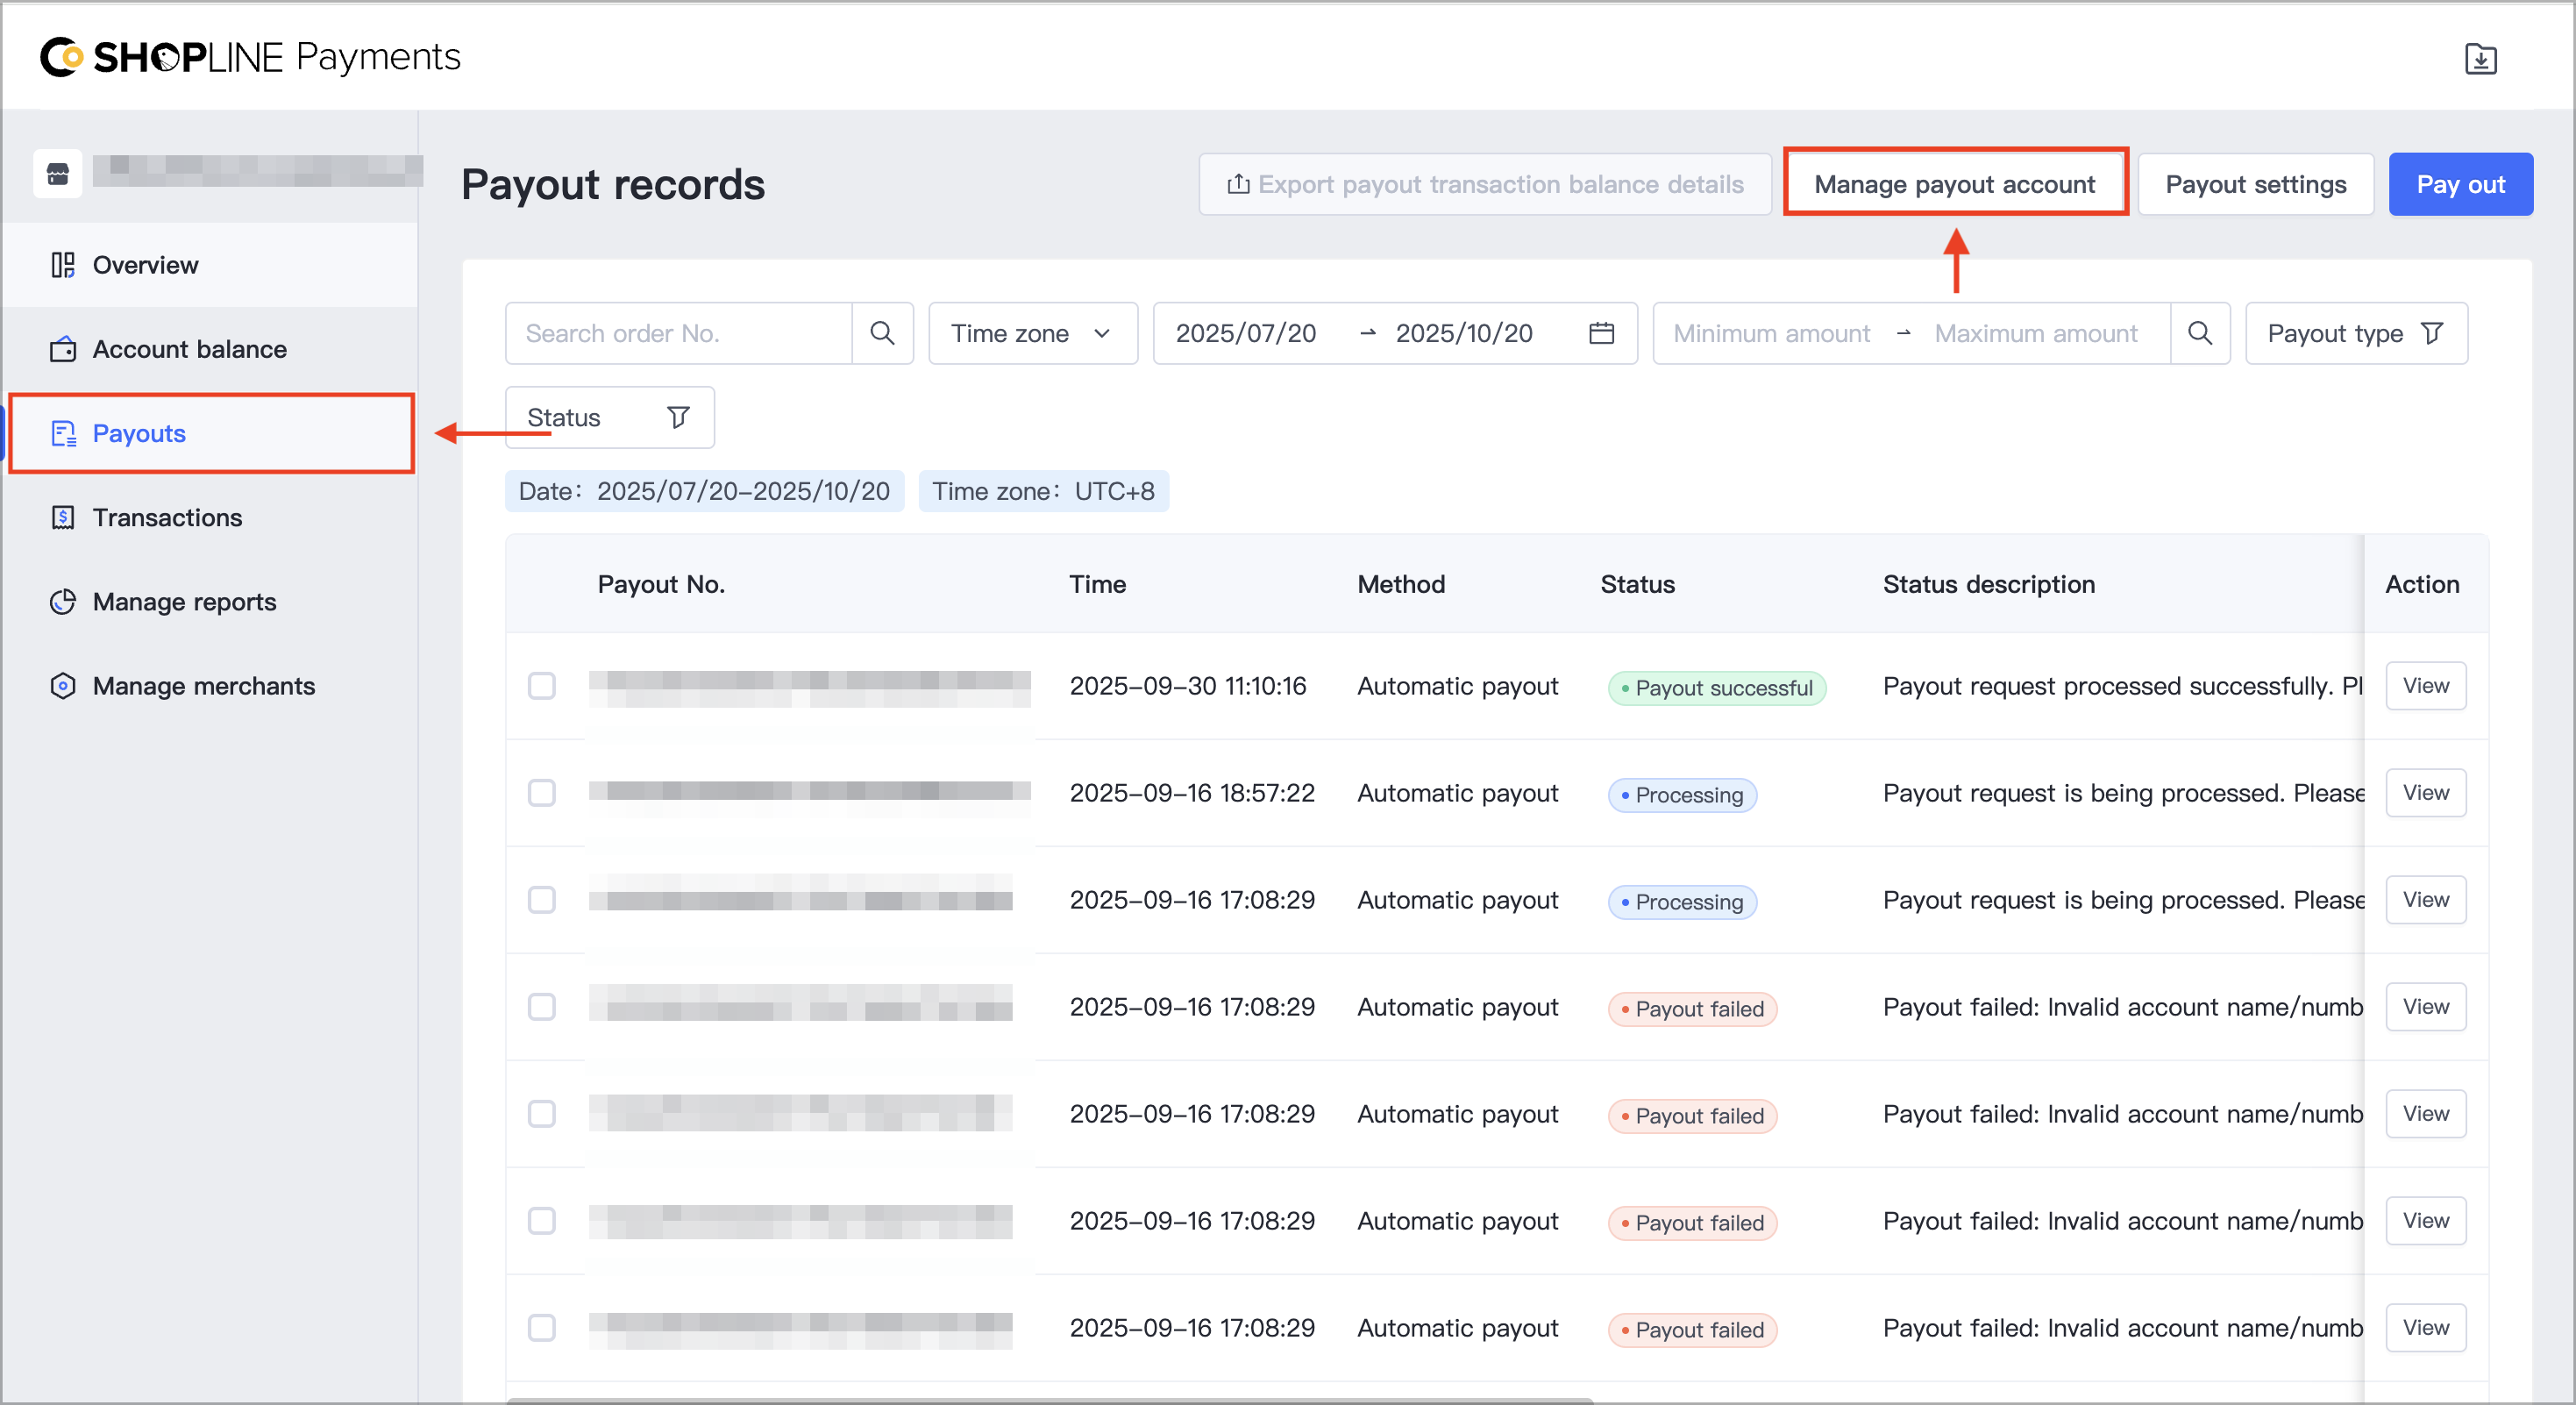This screenshot has height=1405, width=2576.
Task: Click the search icon for amount range
Action: [x=2199, y=333]
